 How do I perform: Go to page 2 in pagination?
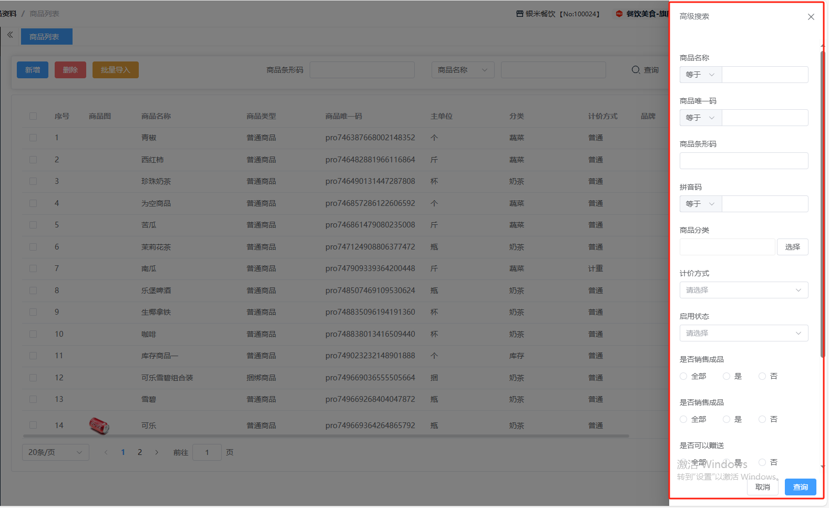140,452
